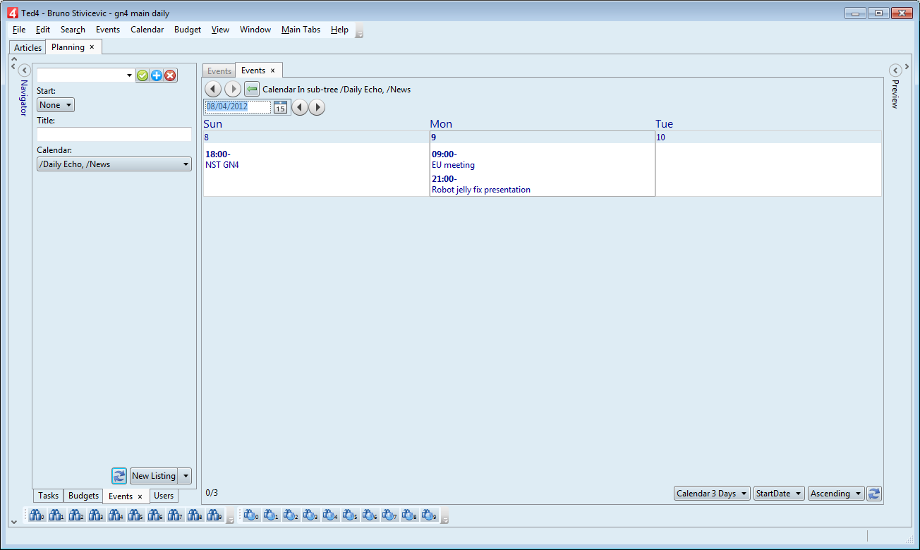Open the calendar date picker icon

coord(281,107)
